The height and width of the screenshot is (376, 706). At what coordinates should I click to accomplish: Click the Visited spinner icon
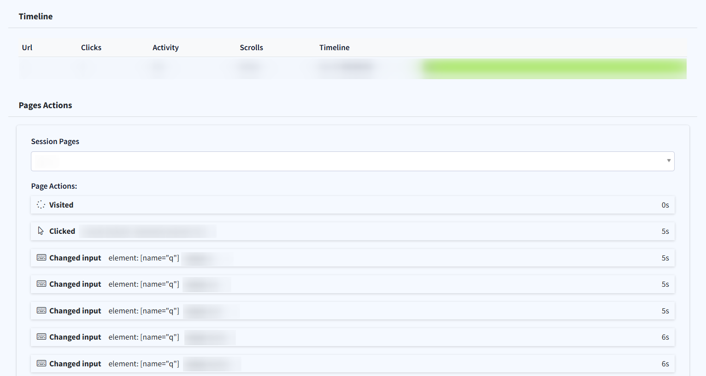coord(41,205)
